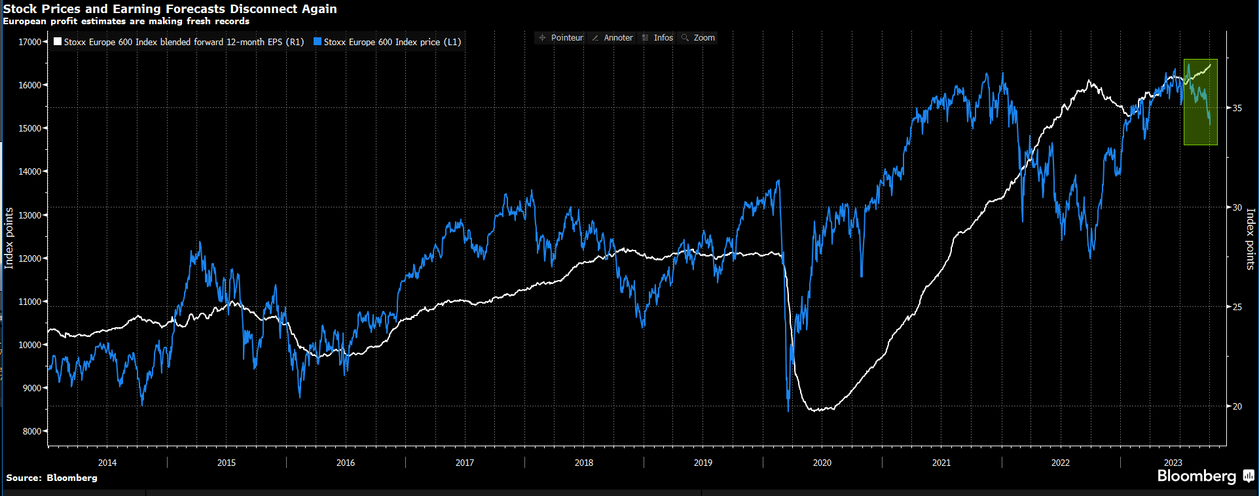The height and width of the screenshot is (496, 1259).
Task: Click the blue index price legend square
Action: [318, 42]
